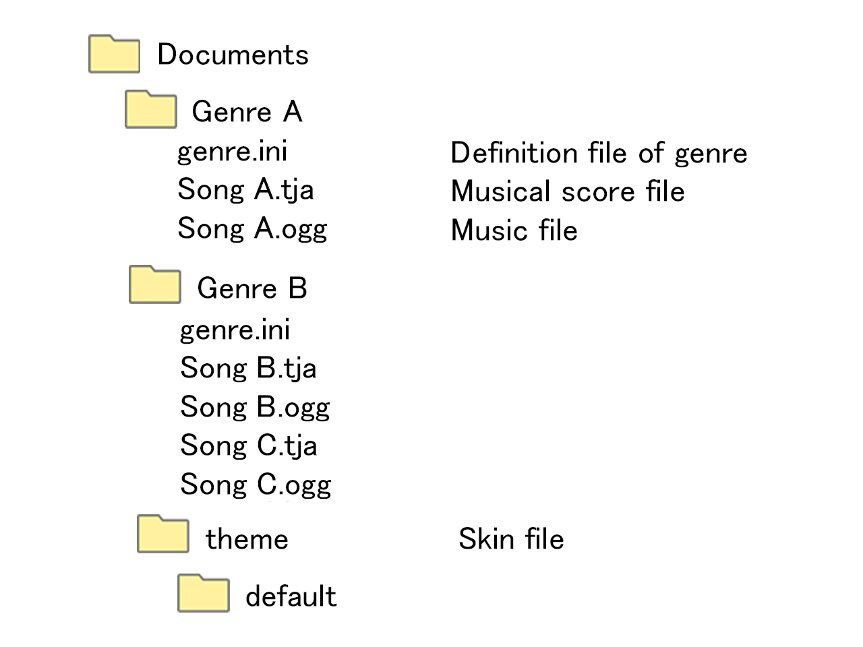
Task: Click the default folder icon
Action: [x=203, y=594]
